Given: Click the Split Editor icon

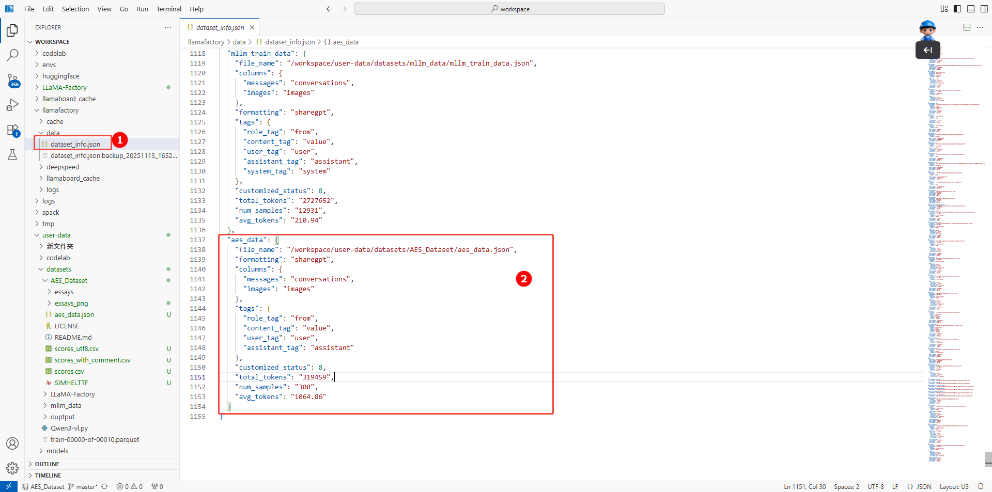Looking at the screenshot, I should pyautogui.click(x=967, y=27).
